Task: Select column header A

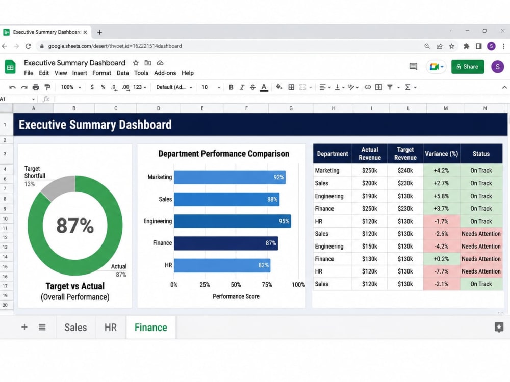Action: pyautogui.click(x=33, y=108)
